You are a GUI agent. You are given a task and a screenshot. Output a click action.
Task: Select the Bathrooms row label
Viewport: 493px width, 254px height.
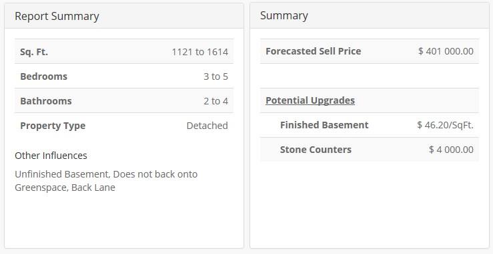click(46, 101)
